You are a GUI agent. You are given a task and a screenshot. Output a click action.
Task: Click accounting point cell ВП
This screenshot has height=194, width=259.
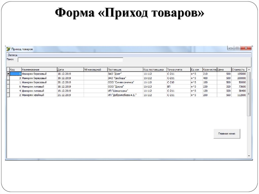[179, 87]
